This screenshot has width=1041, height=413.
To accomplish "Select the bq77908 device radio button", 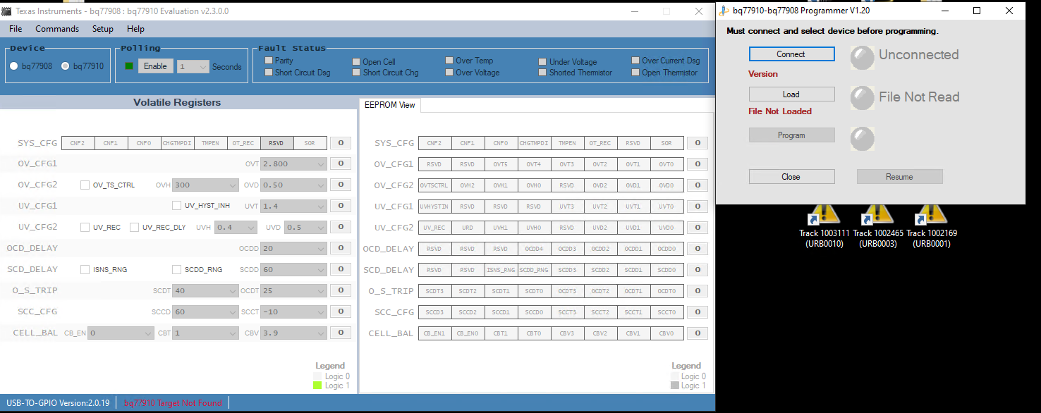I will (x=14, y=66).
